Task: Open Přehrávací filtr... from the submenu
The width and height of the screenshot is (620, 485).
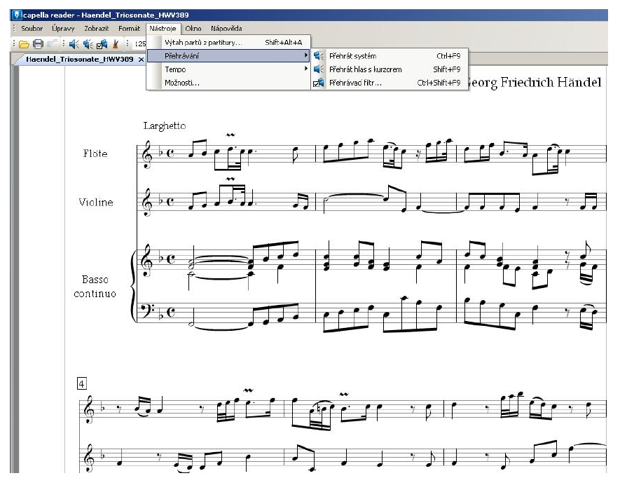Action: pyautogui.click(x=390, y=83)
